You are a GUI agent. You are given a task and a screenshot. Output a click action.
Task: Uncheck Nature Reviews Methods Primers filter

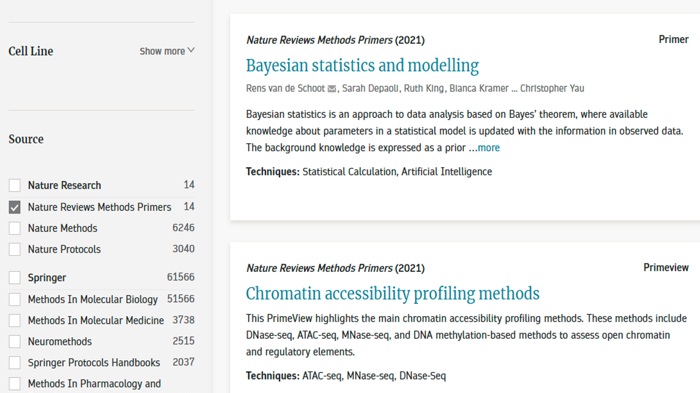pyautogui.click(x=15, y=207)
